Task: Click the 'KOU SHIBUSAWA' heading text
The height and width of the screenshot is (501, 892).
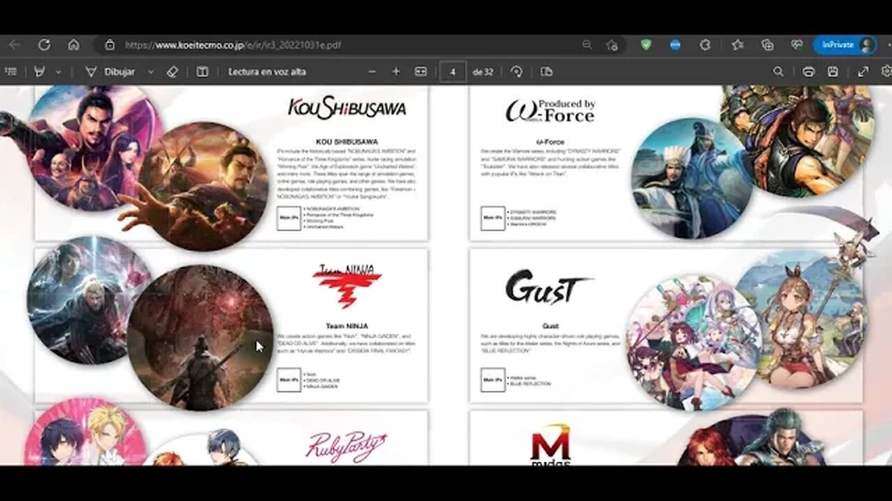Action: 347,141
